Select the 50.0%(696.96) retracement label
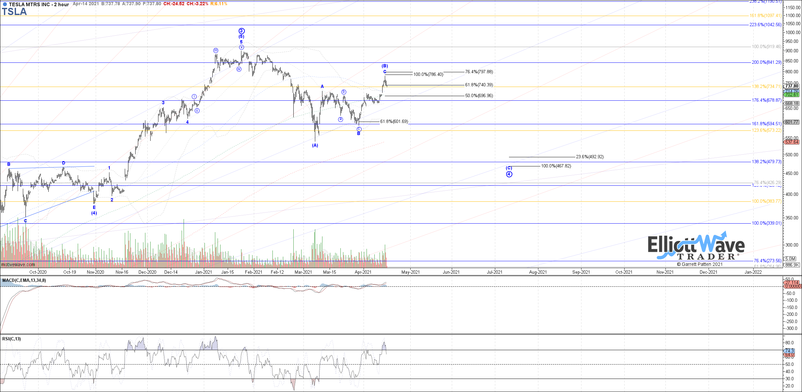 pos(479,95)
